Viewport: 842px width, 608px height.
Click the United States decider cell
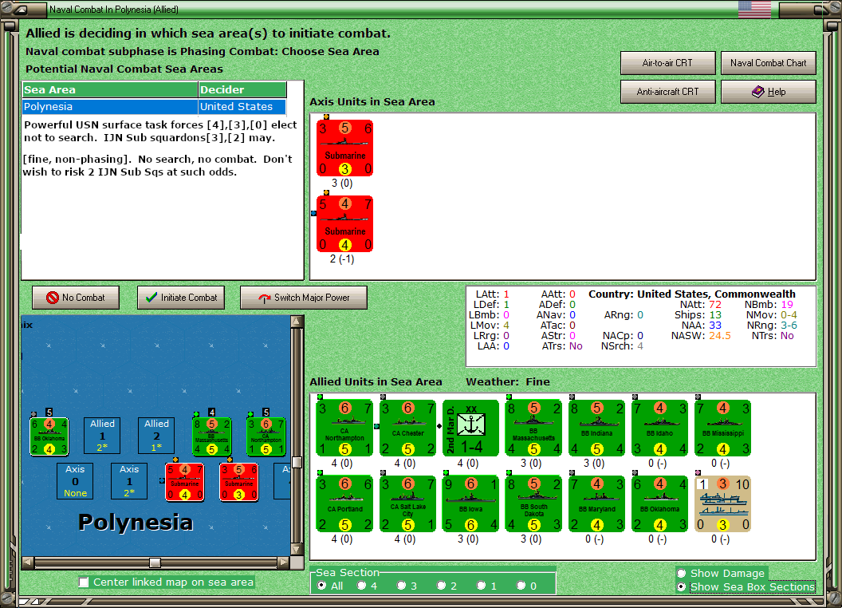point(242,106)
